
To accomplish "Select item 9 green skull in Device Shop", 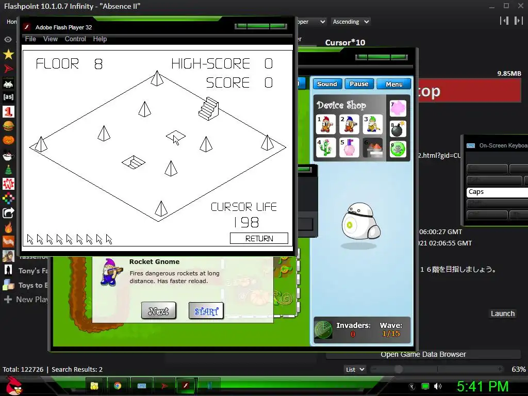I will [x=398, y=149].
